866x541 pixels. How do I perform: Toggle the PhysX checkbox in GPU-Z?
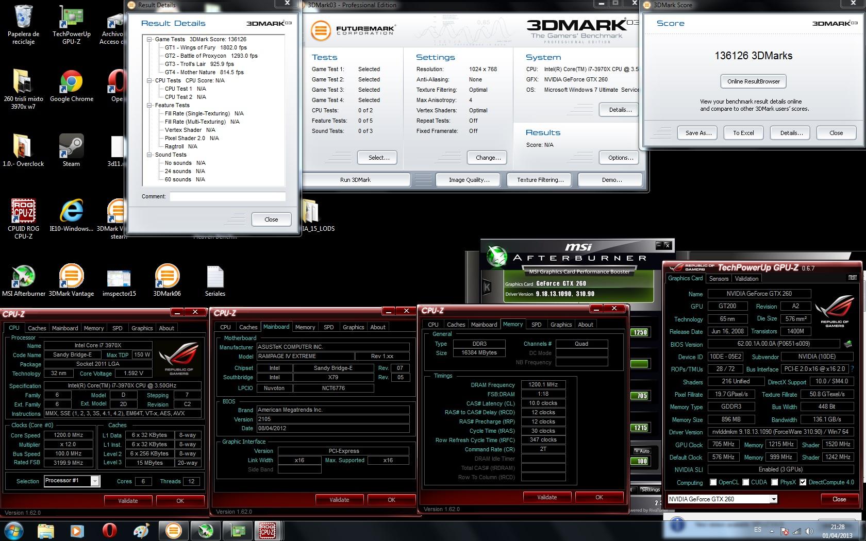[774, 482]
